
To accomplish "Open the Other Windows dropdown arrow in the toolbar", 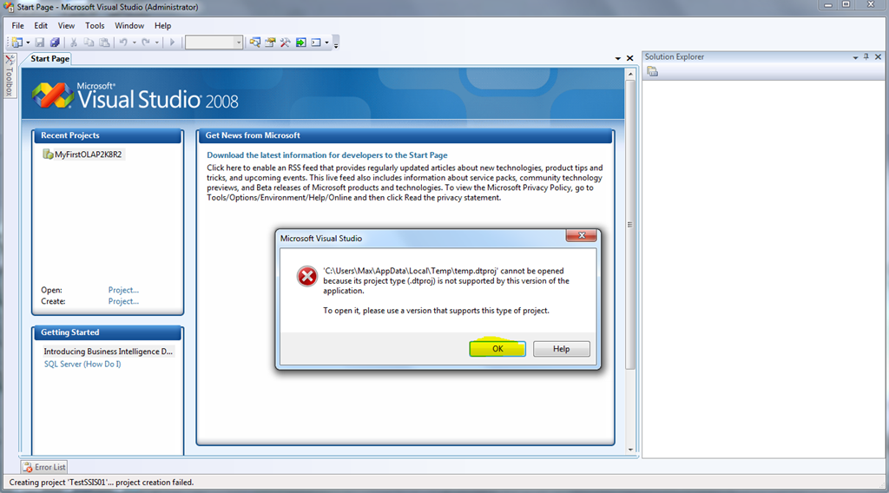I will [326, 43].
